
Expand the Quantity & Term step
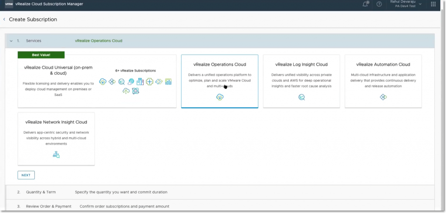[220, 192]
